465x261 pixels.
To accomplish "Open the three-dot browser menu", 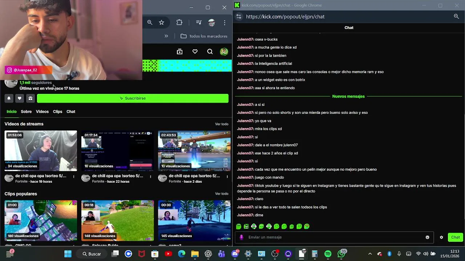I will 225,22.
